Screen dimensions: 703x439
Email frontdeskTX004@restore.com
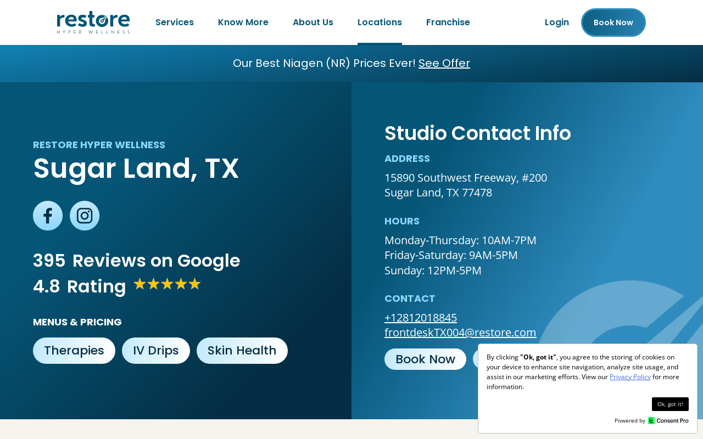click(x=460, y=333)
